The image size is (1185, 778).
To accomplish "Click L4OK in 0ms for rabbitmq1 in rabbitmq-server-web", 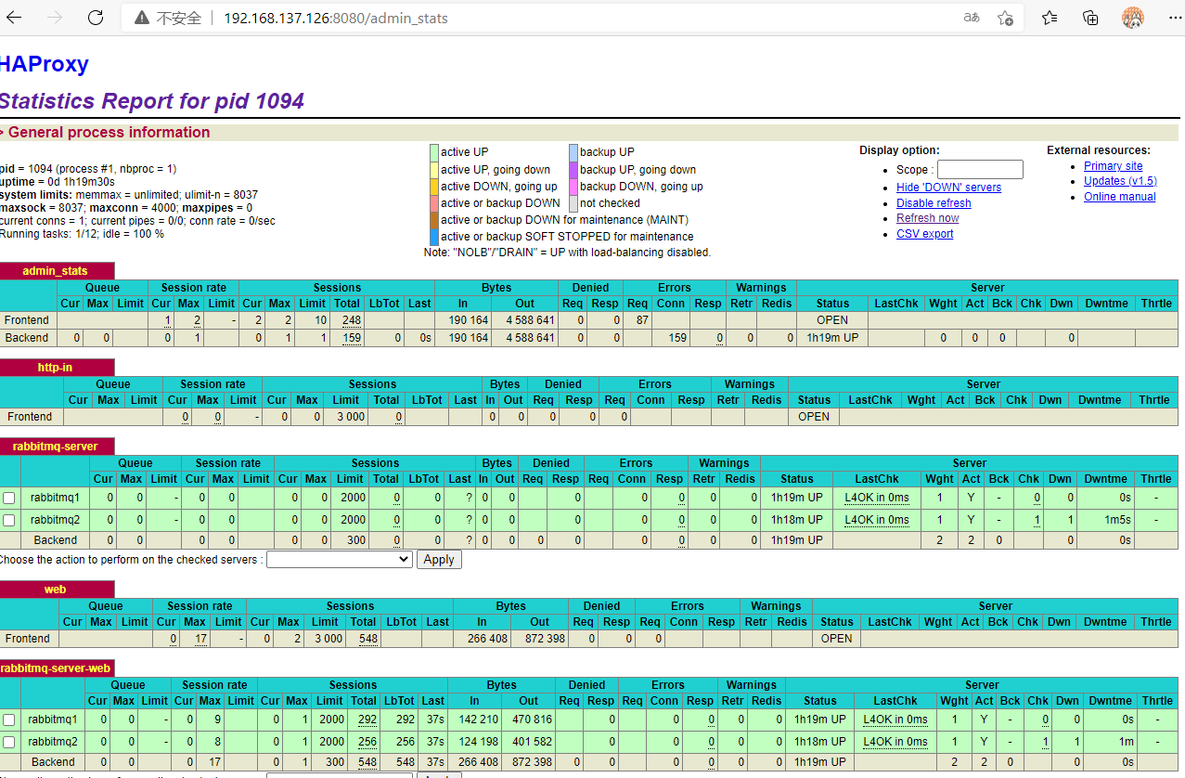I will 895,720.
